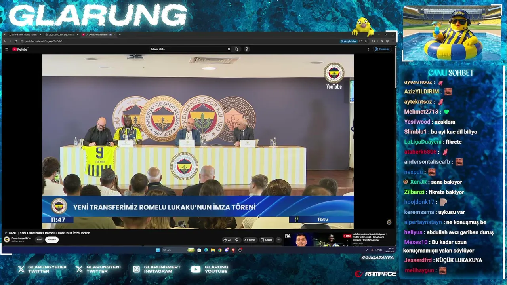Click the 'Kaydet' save button
The width and height of the screenshot is (507, 285).
coord(267,240)
